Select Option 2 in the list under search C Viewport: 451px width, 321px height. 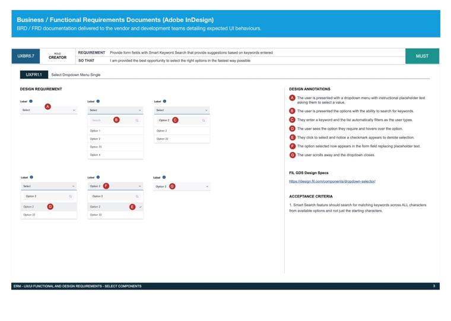click(x=182, y=131)
